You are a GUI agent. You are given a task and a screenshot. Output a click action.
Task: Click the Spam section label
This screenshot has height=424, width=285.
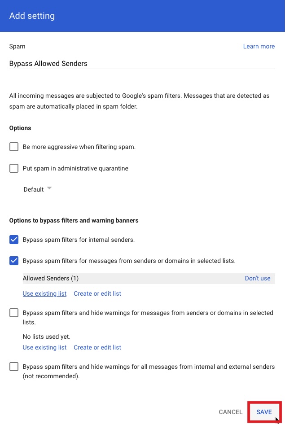pyautogui.click(x=17, y=46)
